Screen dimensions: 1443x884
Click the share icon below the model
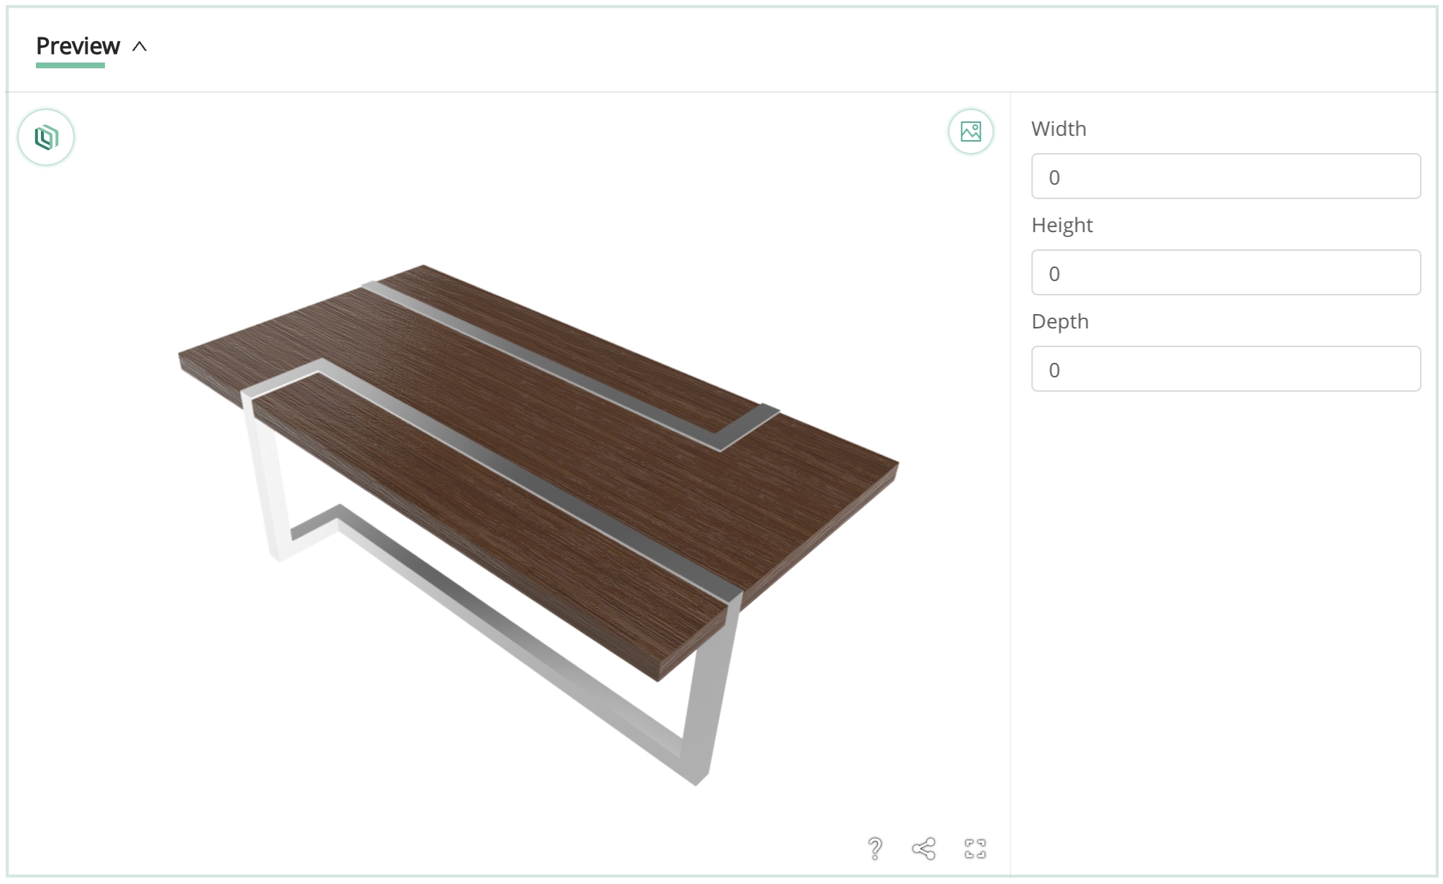pyautogui.click(x=923, y=849)
